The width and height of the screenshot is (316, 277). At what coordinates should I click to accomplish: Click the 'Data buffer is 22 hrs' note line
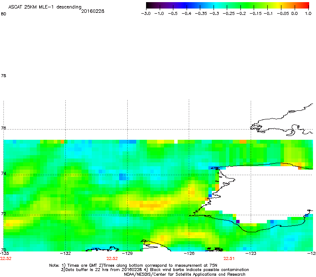coord(155,270)
